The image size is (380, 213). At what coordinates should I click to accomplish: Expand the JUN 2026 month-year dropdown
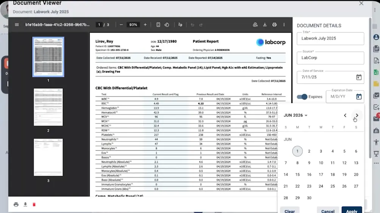pos(296,115)
